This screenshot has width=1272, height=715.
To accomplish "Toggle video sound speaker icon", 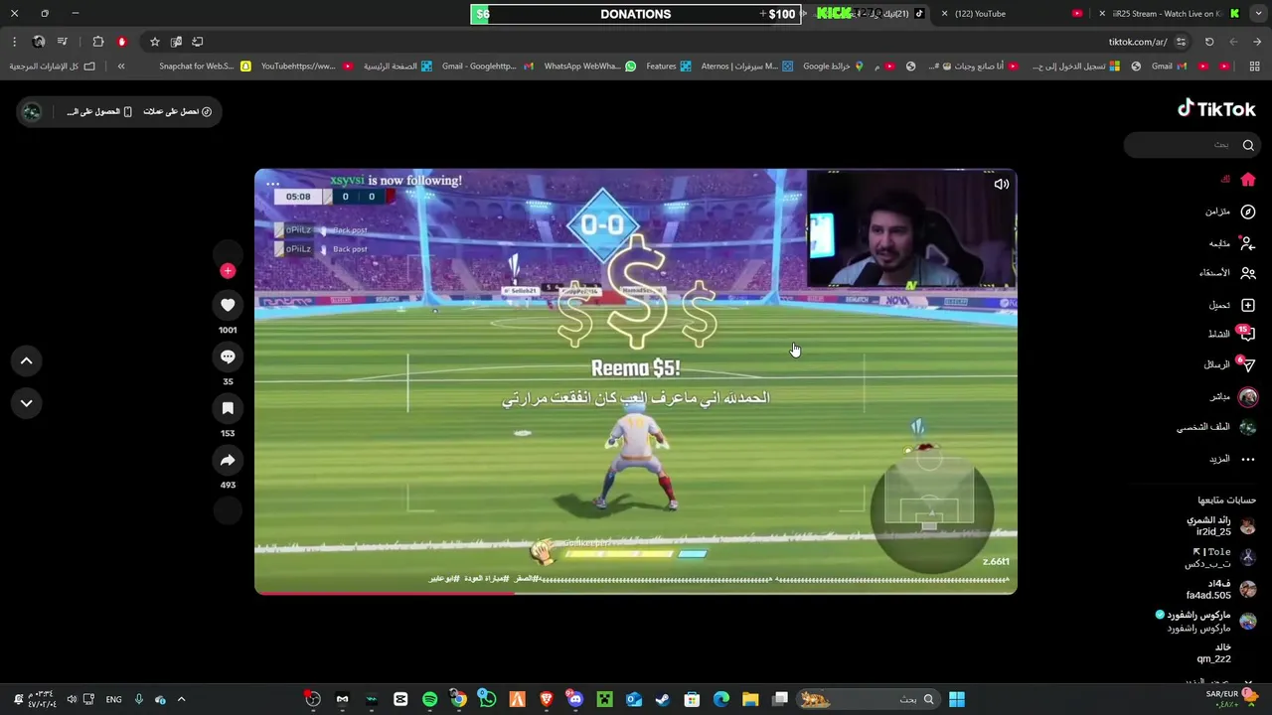I will click(1002, 184).
